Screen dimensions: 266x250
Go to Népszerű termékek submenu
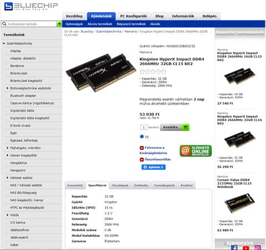click(131, 24)
